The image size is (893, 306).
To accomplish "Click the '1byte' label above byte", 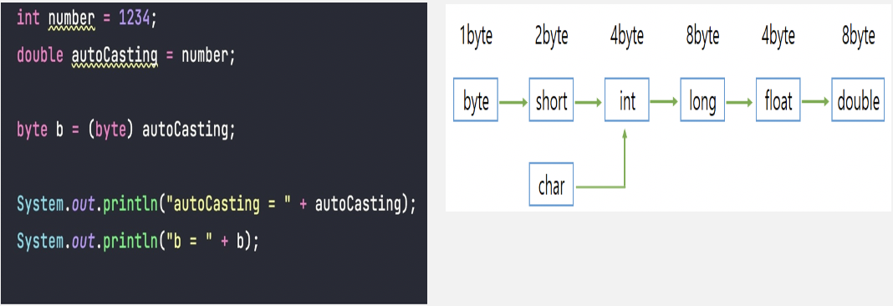I will 476,37.
